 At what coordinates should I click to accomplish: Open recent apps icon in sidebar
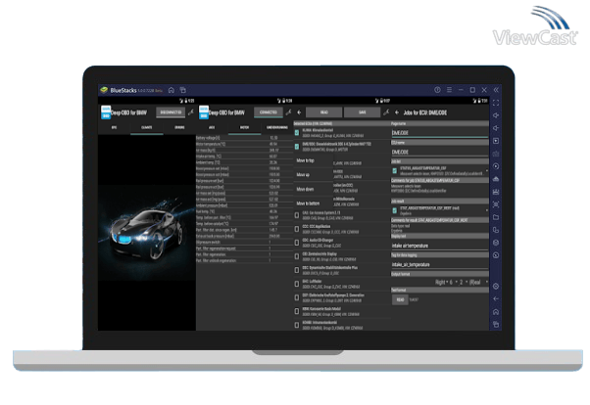pos(496,325)
